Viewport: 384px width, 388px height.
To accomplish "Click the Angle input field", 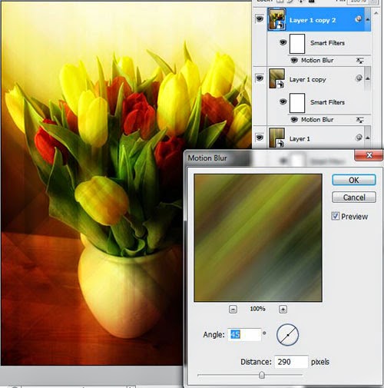I will click(x=244, y=334).
